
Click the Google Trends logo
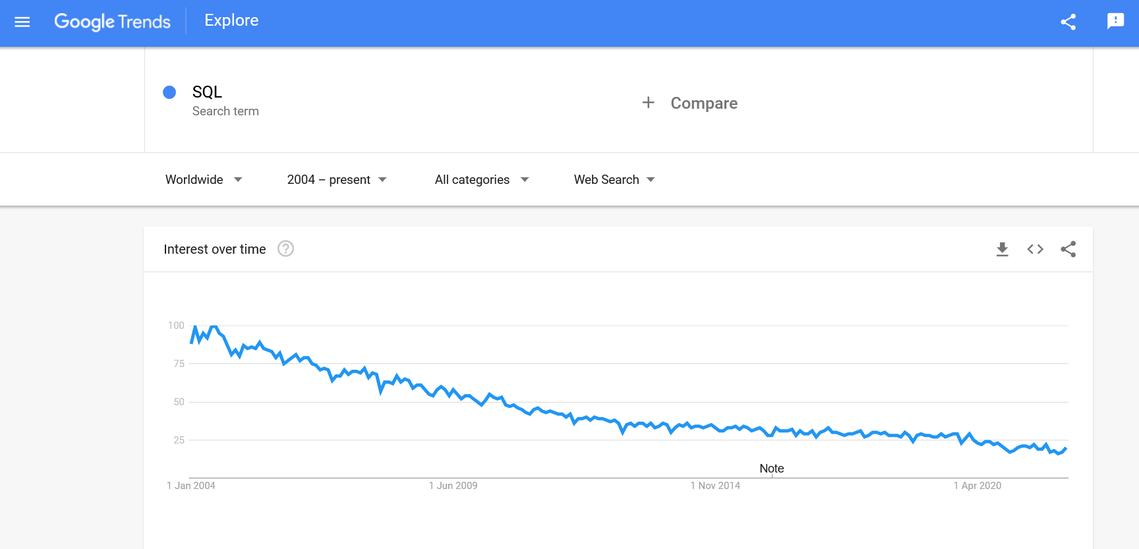(x=112, y=22)
